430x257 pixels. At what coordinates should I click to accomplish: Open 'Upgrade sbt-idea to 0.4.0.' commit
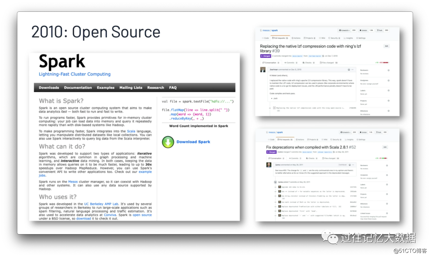tap(293, 187)
